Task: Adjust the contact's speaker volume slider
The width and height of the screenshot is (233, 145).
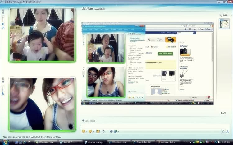Action: 3,18
